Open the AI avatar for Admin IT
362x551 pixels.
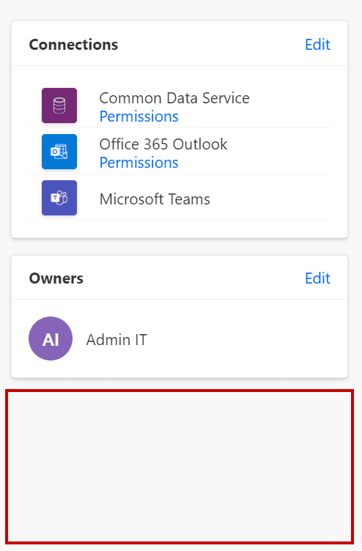click(x=51, y=339)
